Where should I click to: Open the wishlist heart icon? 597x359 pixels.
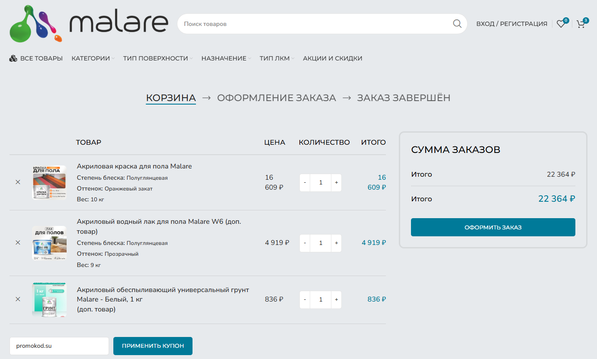tap(561, 24)
